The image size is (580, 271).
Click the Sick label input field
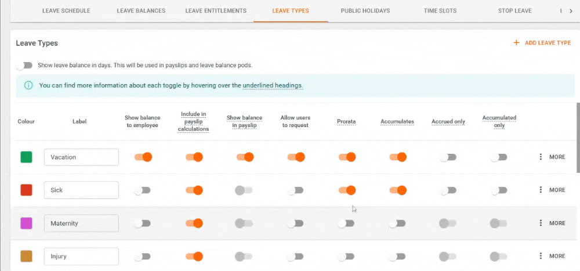tap(81, 190)
